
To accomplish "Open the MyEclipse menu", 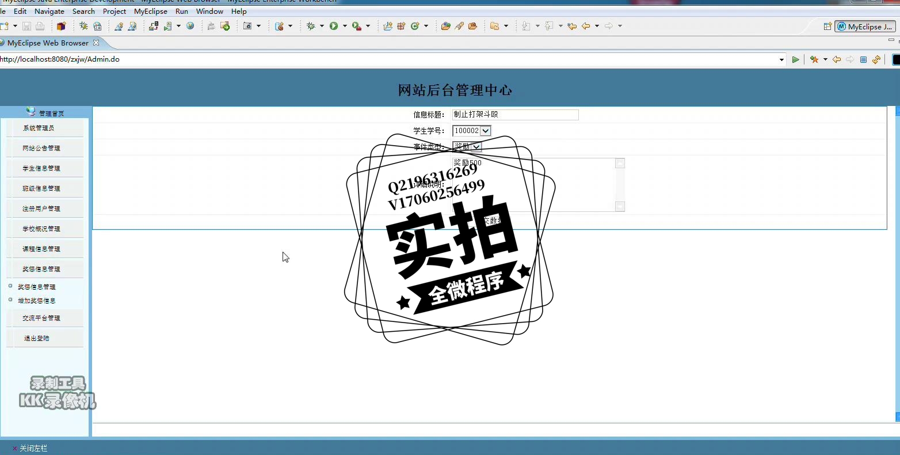I will click(x=151, y=11).
